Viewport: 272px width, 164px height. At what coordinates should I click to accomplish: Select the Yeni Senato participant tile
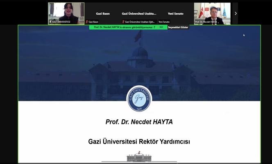pos(176,14)
